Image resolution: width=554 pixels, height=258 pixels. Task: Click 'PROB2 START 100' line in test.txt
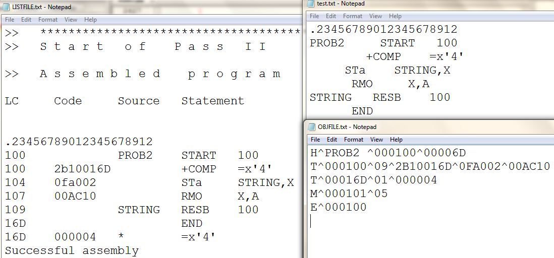(383, 43)
